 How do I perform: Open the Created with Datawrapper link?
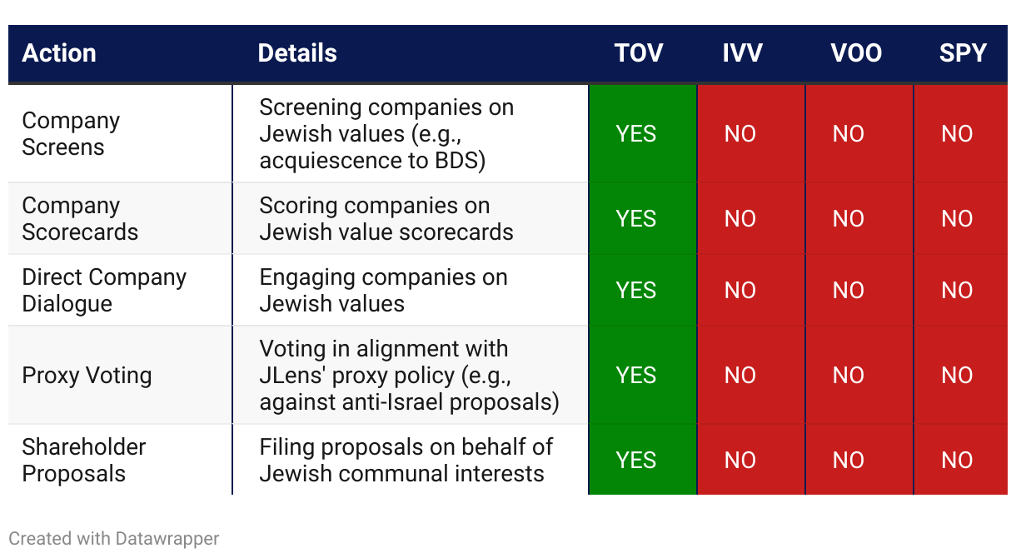click(114, 539)
